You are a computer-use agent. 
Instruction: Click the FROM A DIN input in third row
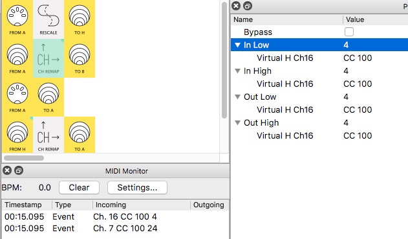[17, 97]
